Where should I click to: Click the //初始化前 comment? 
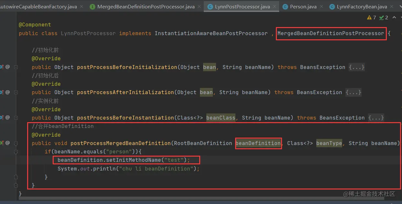pos(45,50)
